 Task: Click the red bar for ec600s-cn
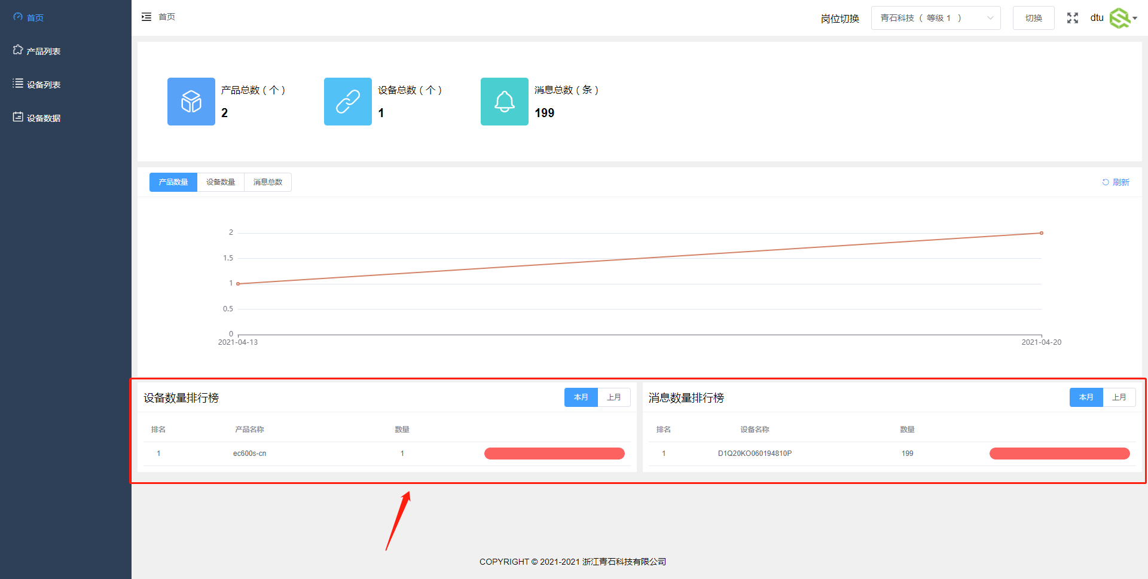click(x=554, y=454)
